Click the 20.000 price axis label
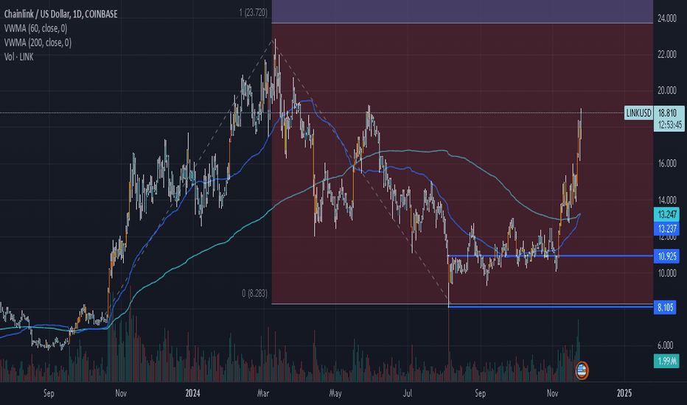This screenshot has height=405, width=687. (667, 91)
